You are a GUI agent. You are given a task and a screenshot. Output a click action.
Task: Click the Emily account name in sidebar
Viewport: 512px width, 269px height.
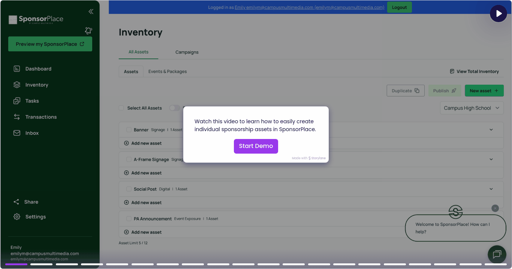tap(16, 248)
